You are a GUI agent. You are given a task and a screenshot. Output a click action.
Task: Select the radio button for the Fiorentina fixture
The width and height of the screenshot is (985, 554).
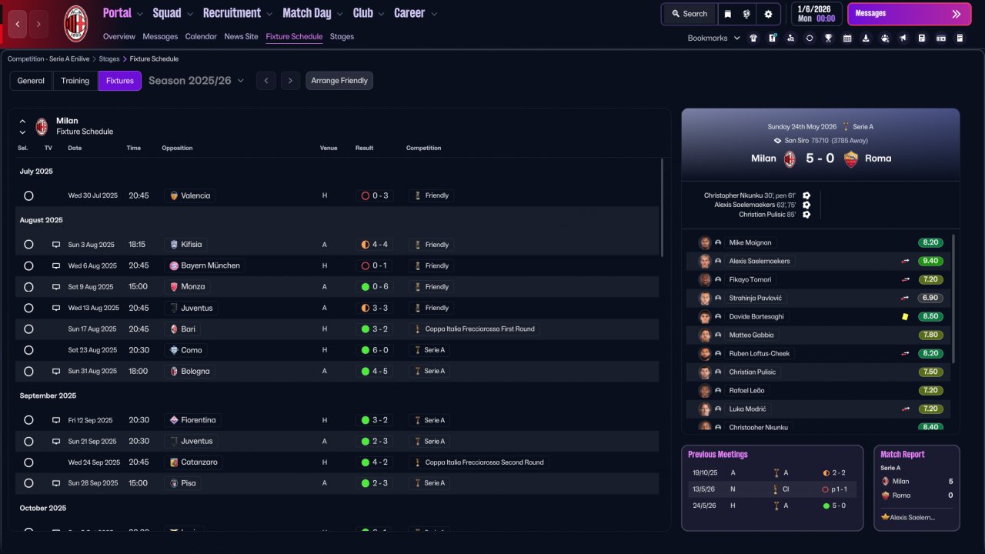point(28,420)
